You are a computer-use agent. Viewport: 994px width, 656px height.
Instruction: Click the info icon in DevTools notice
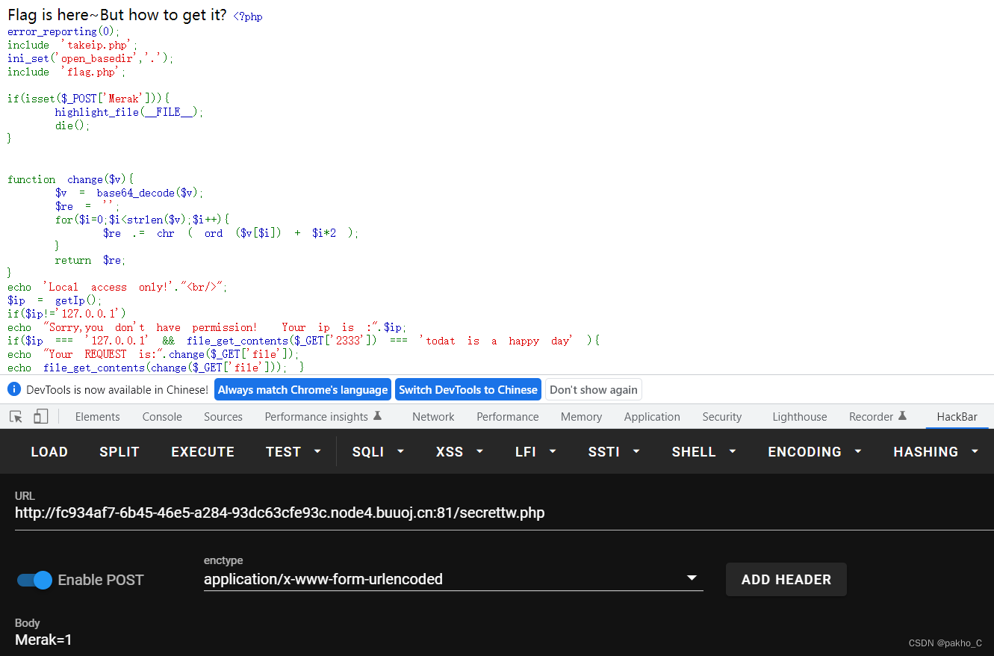pyautogui.click(x=13, y=389)
